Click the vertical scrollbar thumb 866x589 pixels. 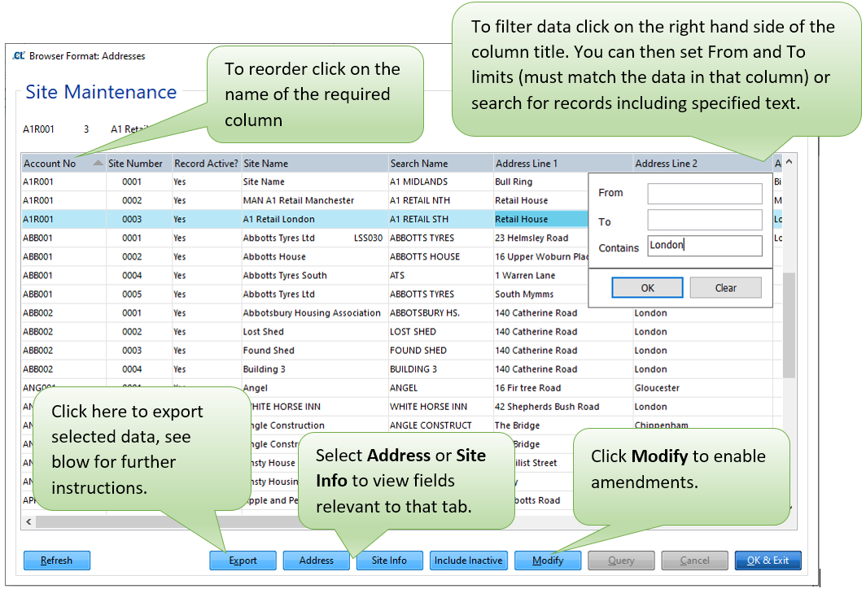coord(789,325)
